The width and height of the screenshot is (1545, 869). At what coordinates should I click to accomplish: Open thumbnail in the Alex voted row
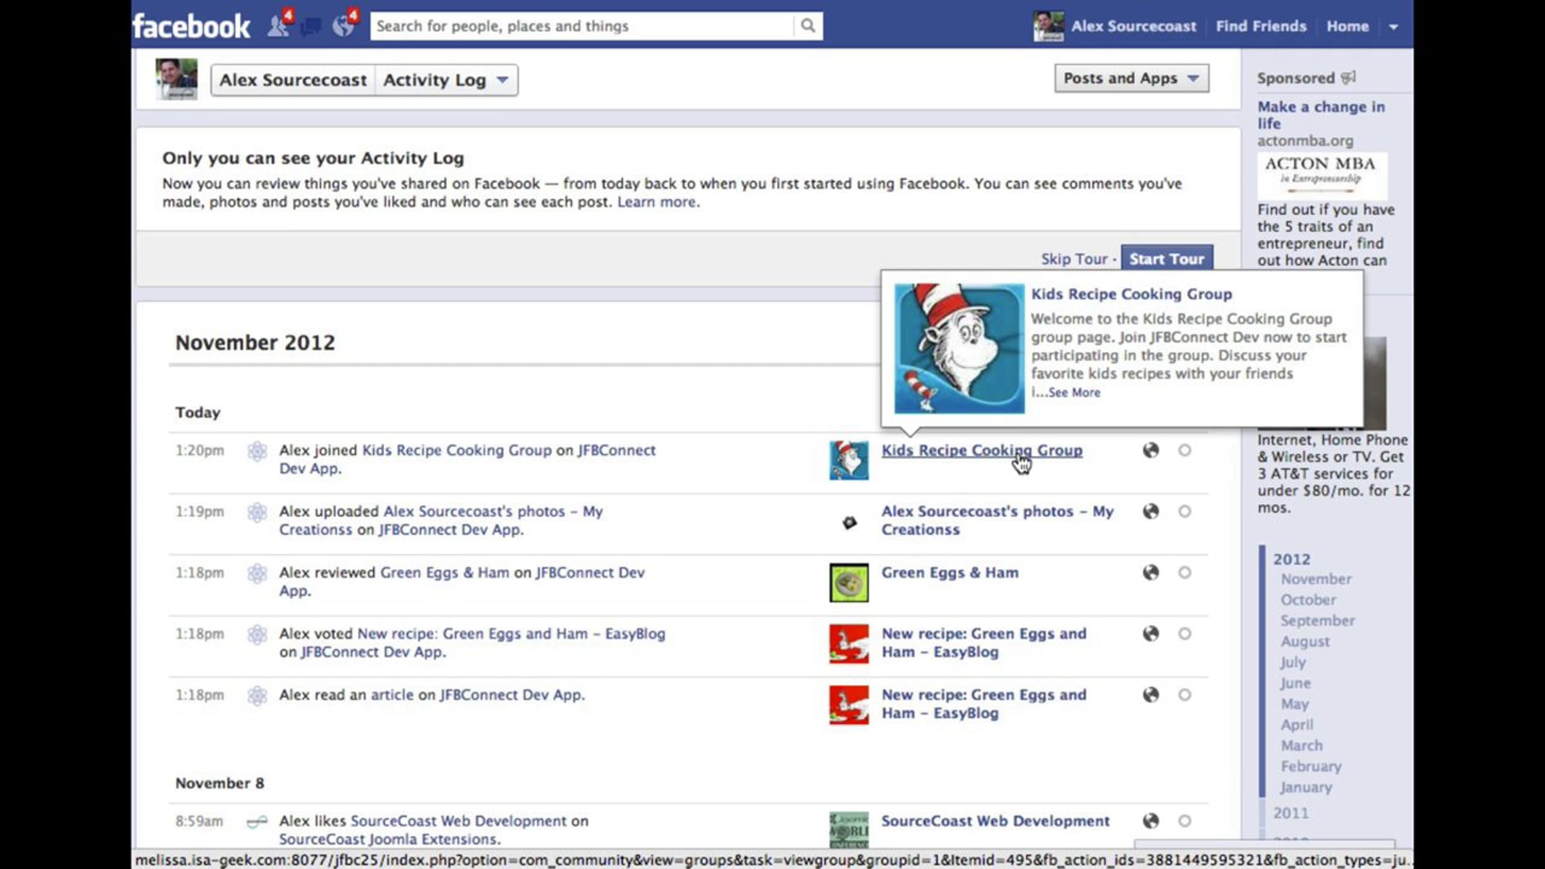coord(848,644)
